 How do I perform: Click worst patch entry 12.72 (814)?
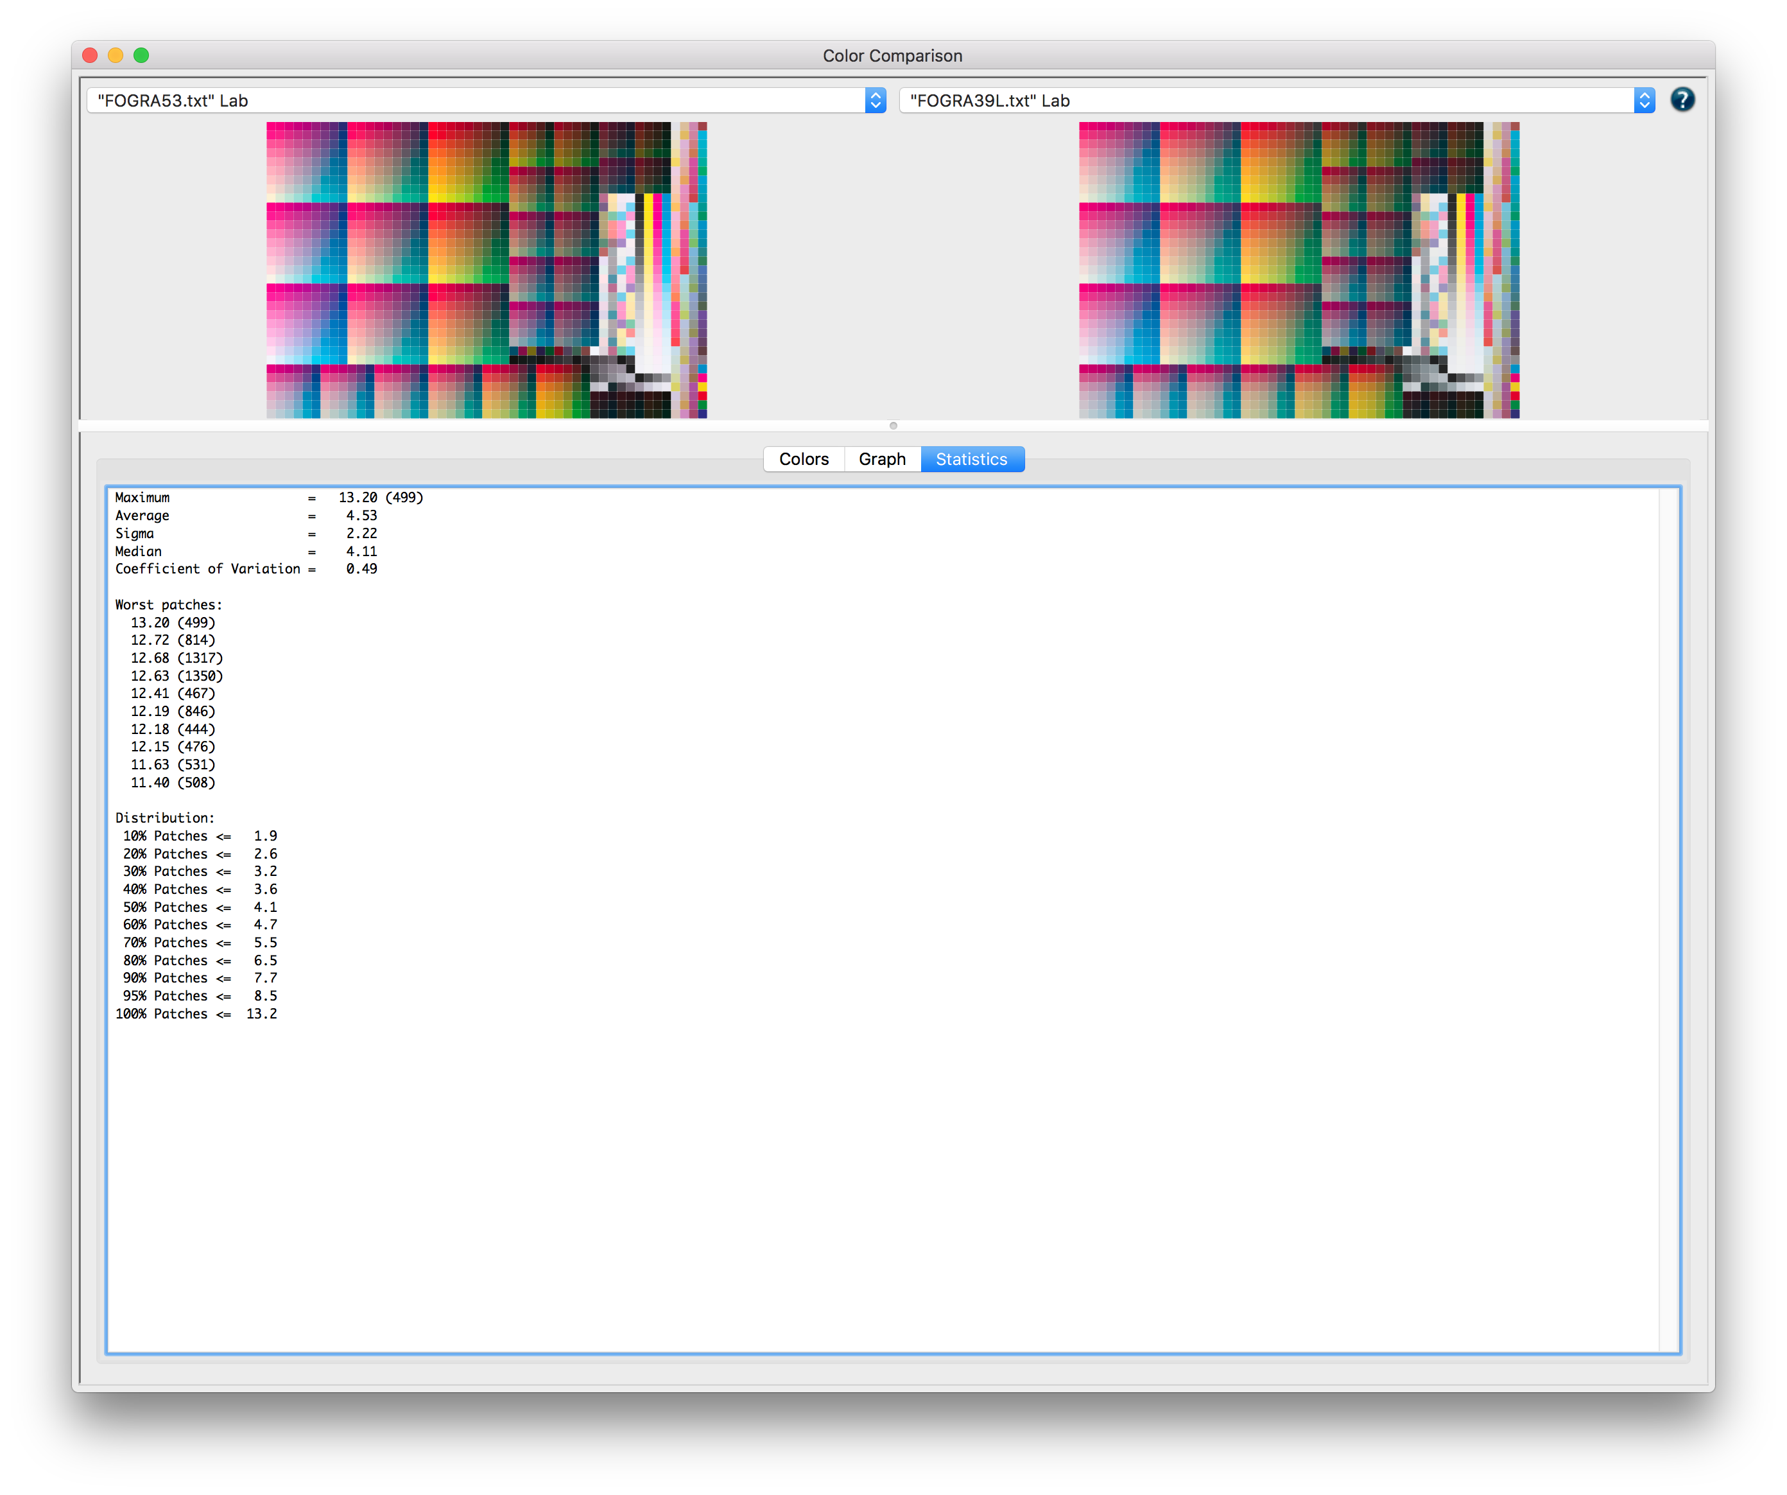(x=173, y=640)
